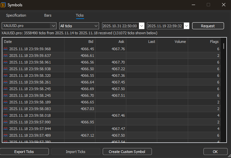Click the Export Ticks button
Image resolution: width=231 pixels, height=158 pixels.
(x=24, y=152)
